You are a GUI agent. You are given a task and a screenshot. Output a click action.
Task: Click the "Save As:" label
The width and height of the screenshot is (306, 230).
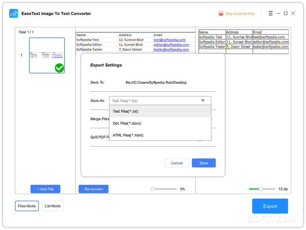(x=97, y=101)
